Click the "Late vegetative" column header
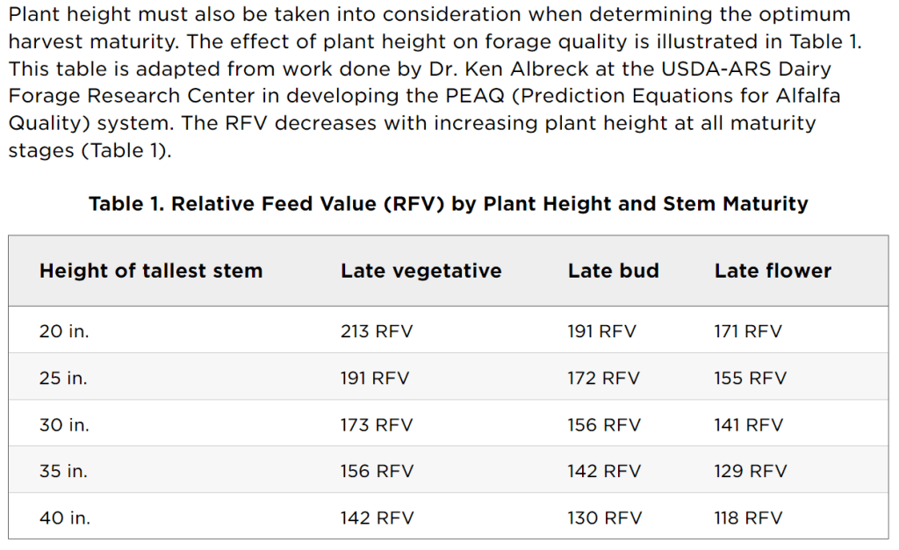This screenshot has height=550, width=899. tap(421, 271)
